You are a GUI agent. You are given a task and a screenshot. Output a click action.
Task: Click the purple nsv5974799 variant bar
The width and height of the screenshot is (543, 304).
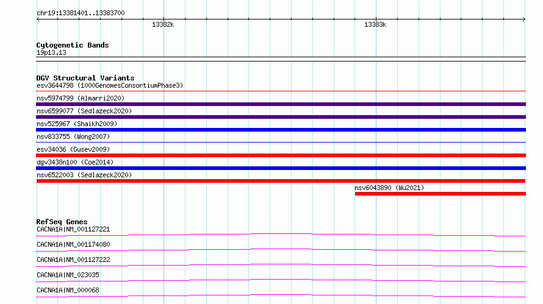click(x=281, y=104)
